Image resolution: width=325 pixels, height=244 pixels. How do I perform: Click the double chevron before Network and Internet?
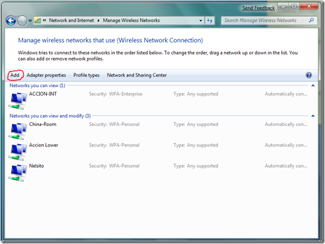coord(44,20)
